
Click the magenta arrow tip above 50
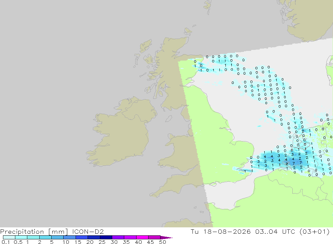click(166, 238)
